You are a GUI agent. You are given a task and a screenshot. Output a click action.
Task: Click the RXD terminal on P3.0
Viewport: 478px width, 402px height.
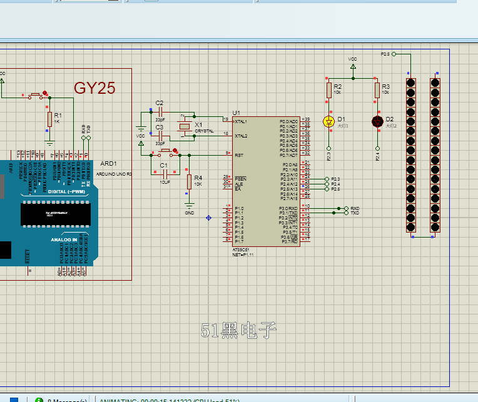(x=347, y=208)
